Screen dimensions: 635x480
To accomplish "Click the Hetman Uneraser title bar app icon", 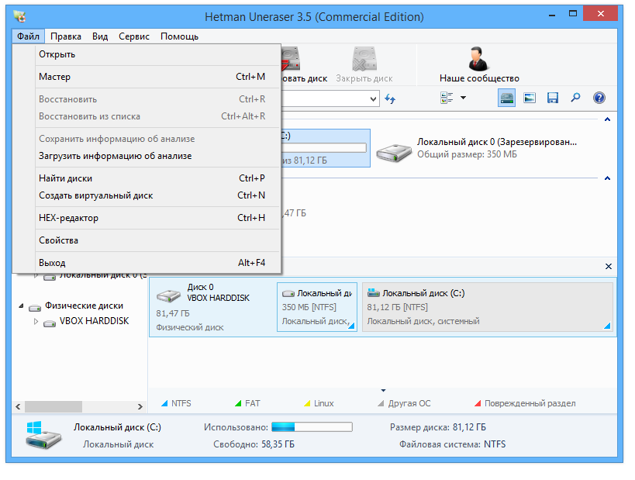I will 19,16.
